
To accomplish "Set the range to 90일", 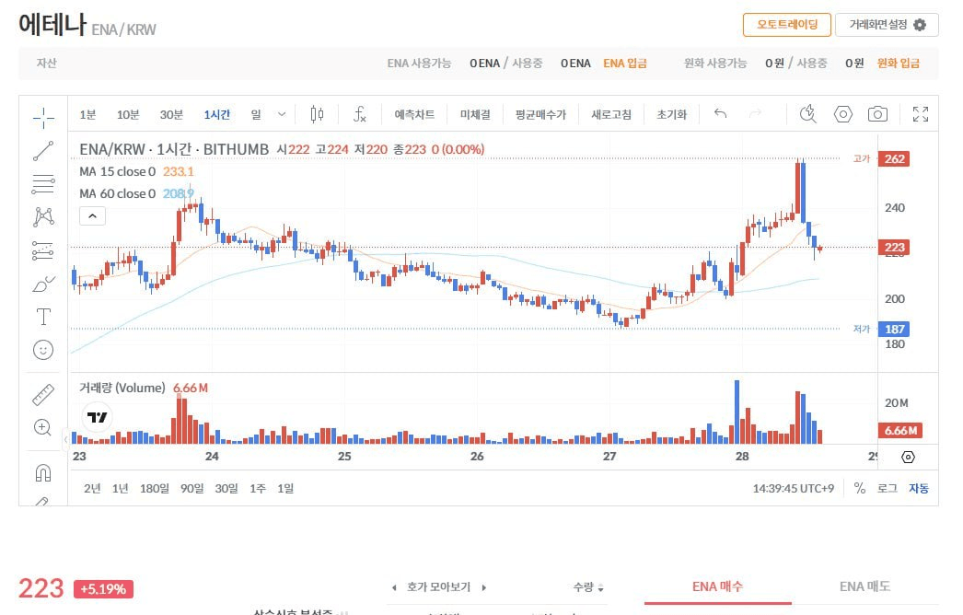I will (191, 489).
